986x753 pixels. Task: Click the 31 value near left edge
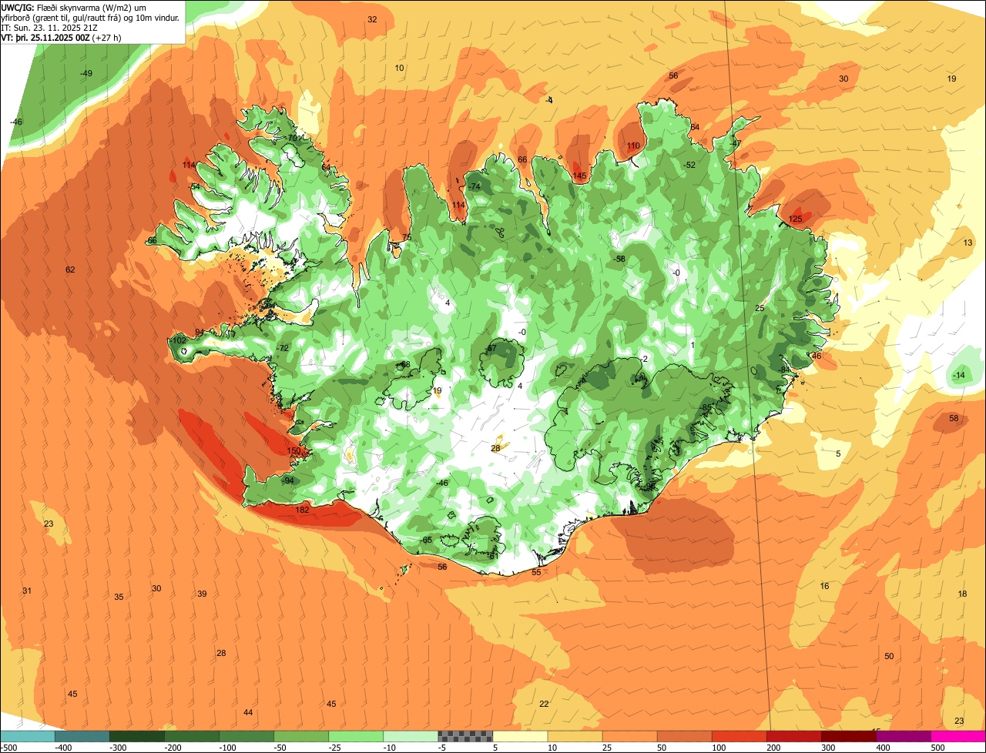click(x=27, y=591)
